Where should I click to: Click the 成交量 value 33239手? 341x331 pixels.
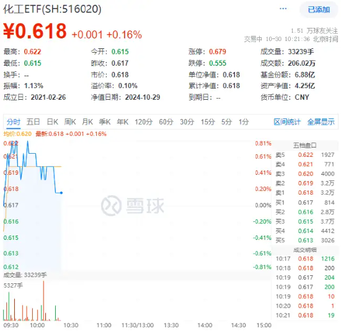tap(301, 52)
